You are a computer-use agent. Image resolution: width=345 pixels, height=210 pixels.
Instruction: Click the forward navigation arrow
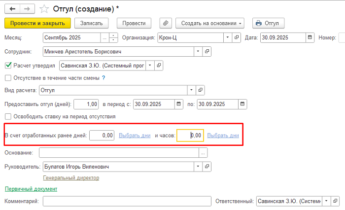tap(27, 8)
